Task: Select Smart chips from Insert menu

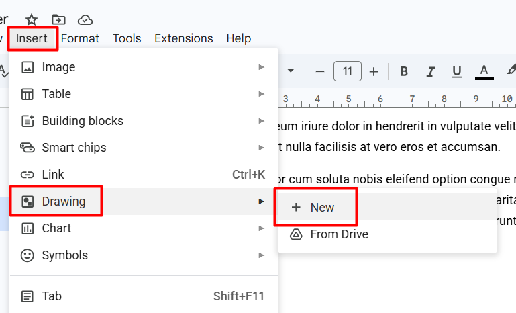Action: [74, 148]
